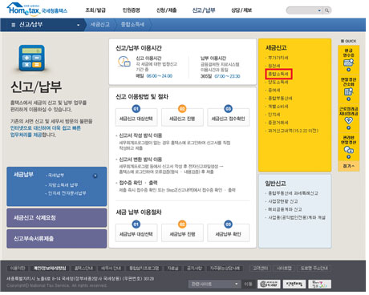
Task: Open the 신청/제출 top menu
Action: pos(166,10)
